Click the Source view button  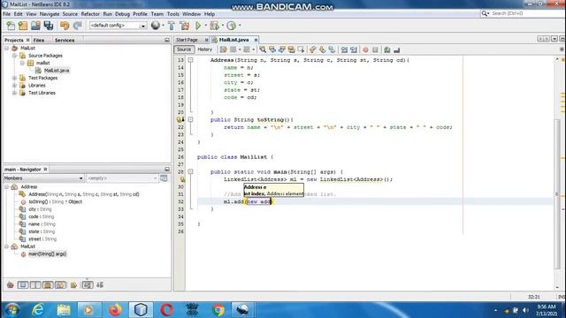click(184, 49)
